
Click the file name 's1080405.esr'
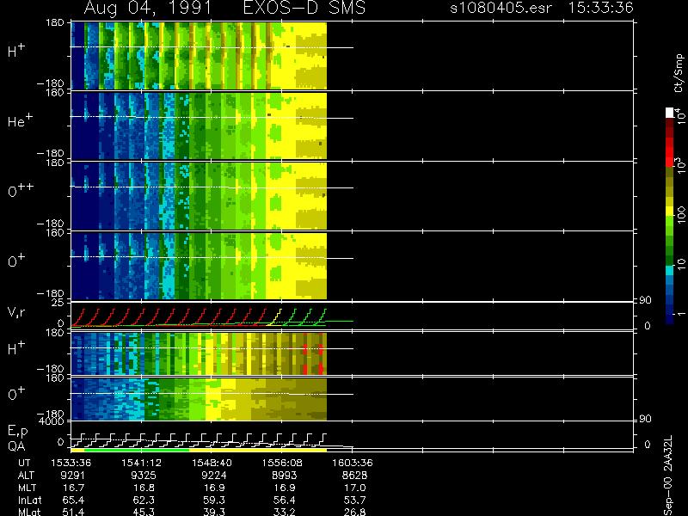(501, 8)
